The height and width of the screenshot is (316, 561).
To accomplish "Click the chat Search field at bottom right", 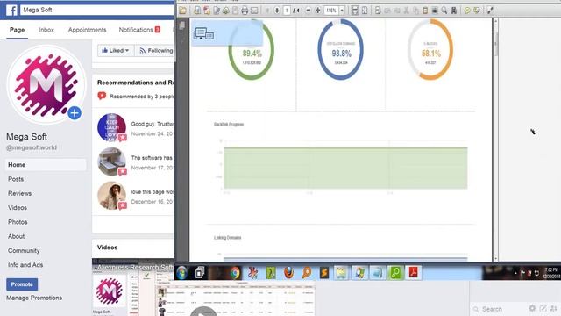I will click(499, 309).
